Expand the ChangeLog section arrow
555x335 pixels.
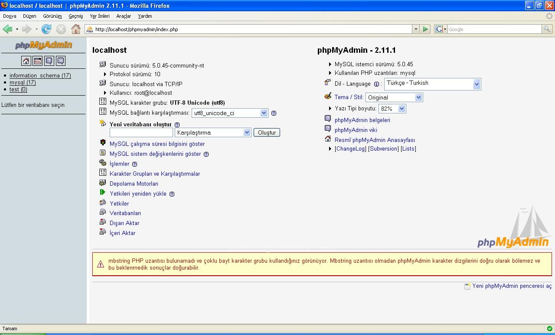[330, 148]
